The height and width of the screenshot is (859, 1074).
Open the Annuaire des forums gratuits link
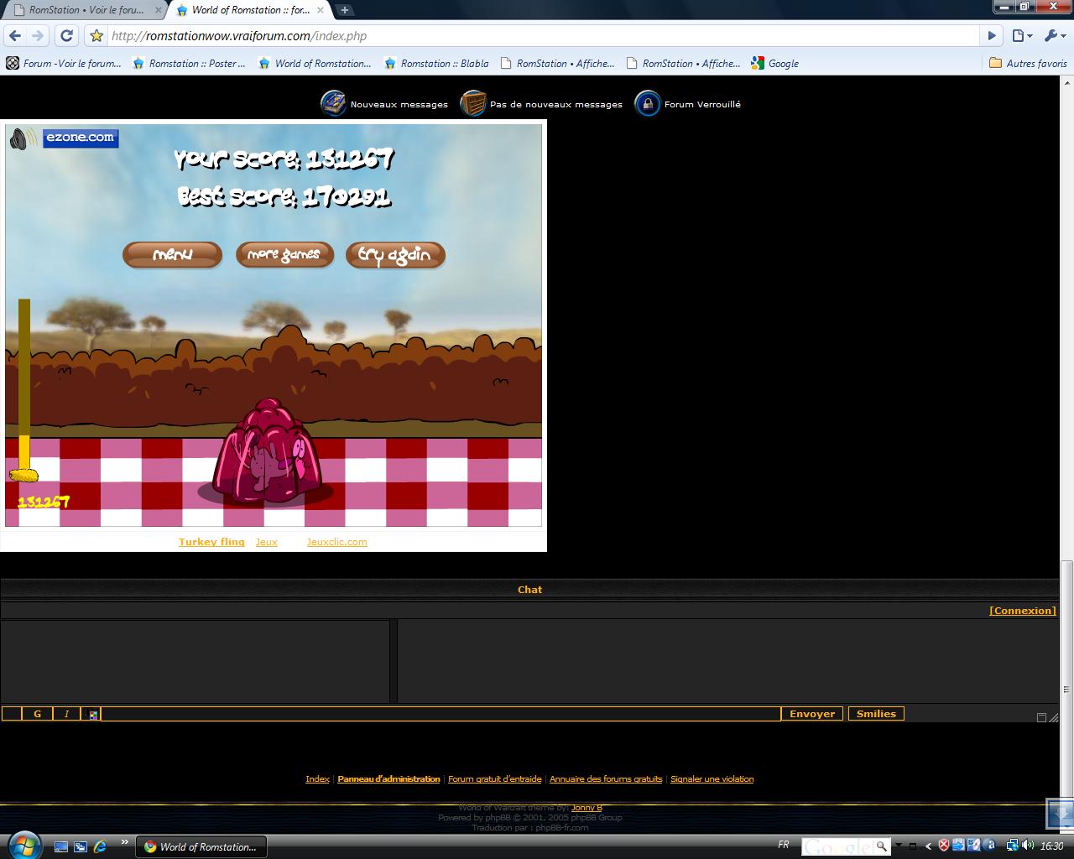click(x=606, y=779)
